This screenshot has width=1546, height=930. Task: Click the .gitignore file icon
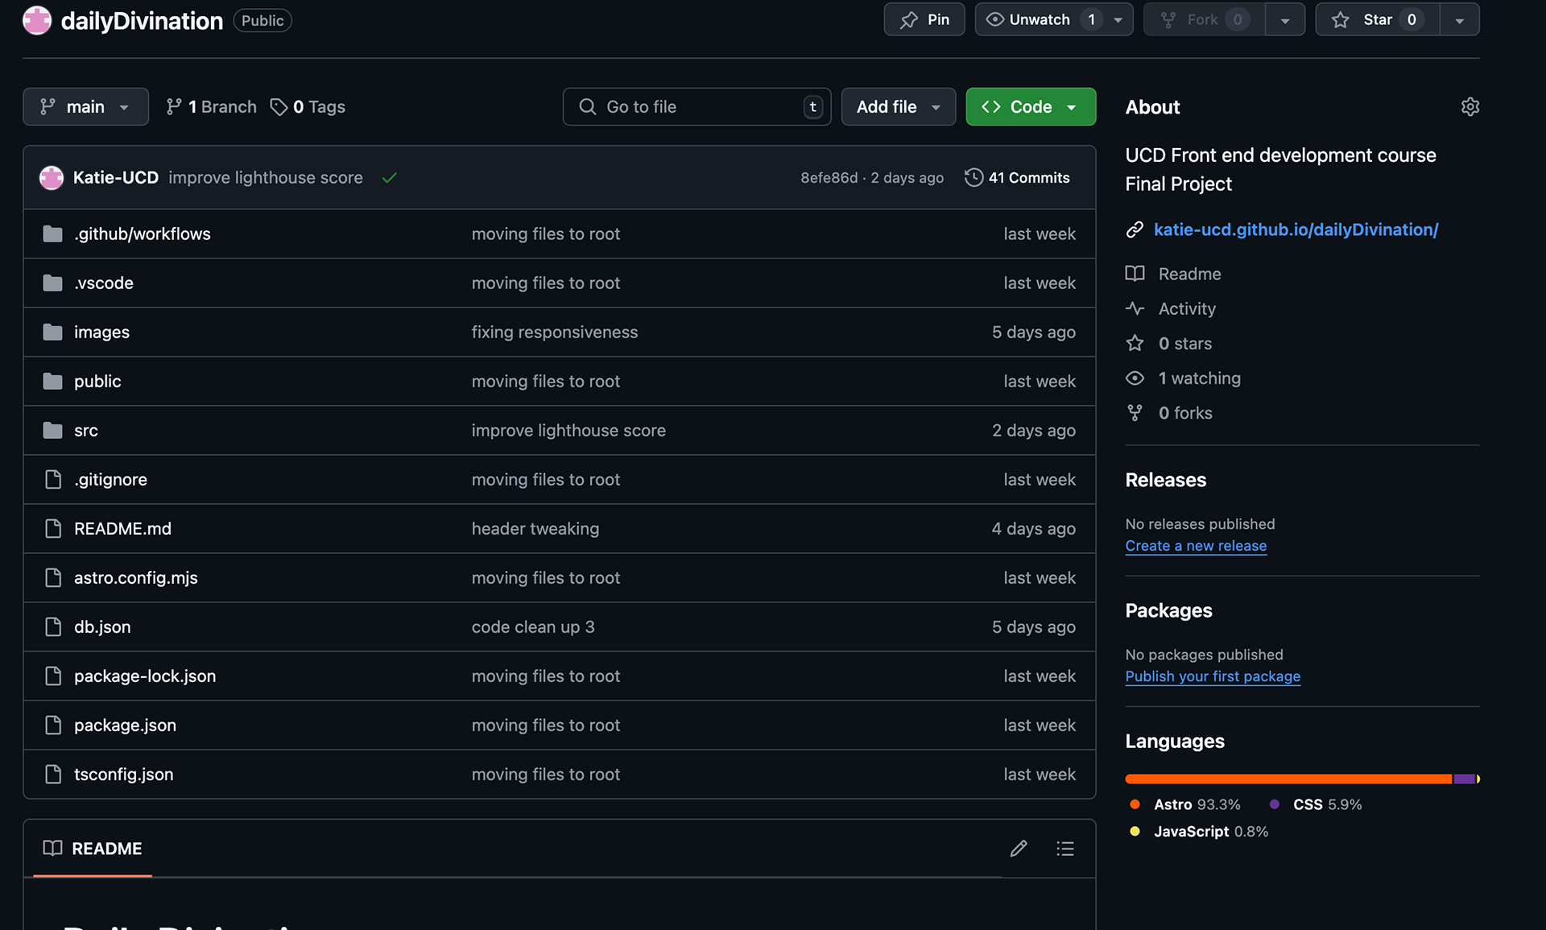tap(53, 480)
